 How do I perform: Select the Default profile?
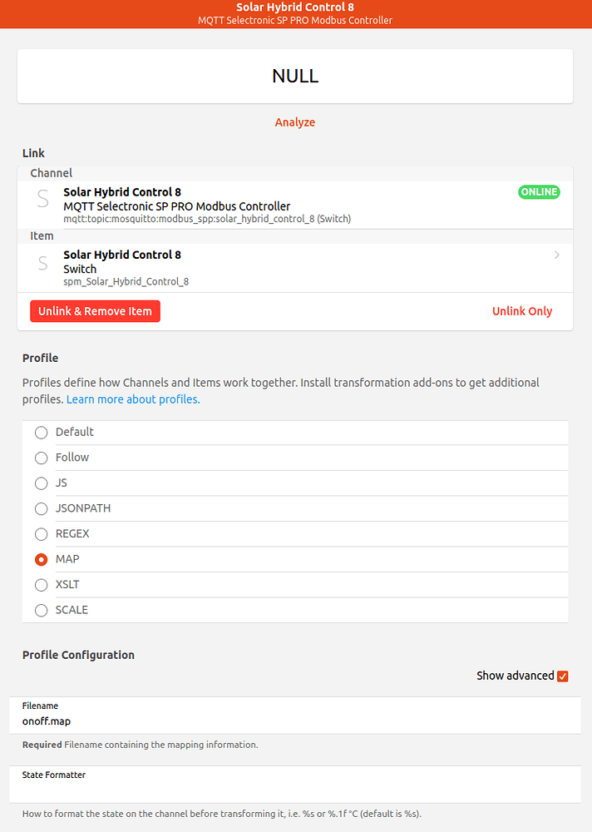[x=41, y=432]
